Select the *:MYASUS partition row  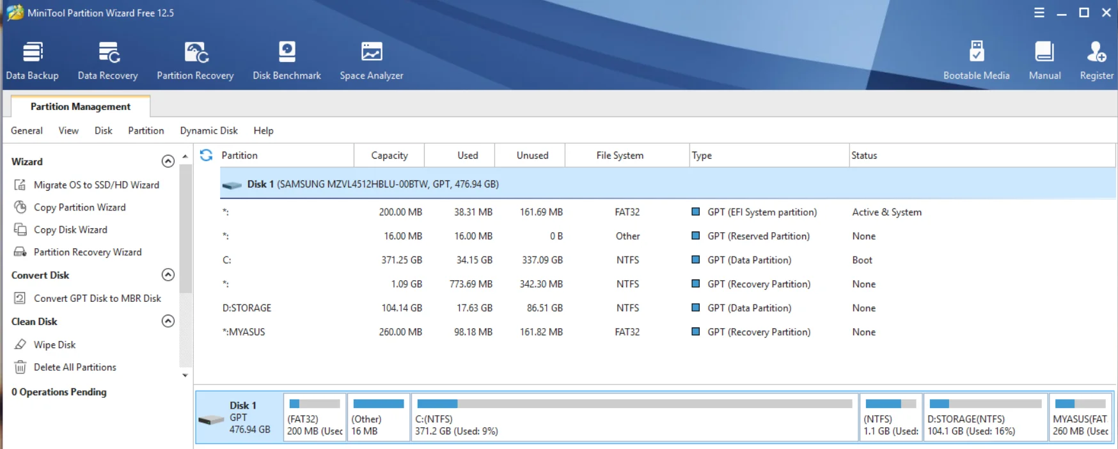668,332
